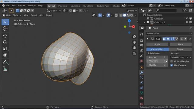
Task: Increase the Viewport subdivisions value
Action: click(167, 61)
